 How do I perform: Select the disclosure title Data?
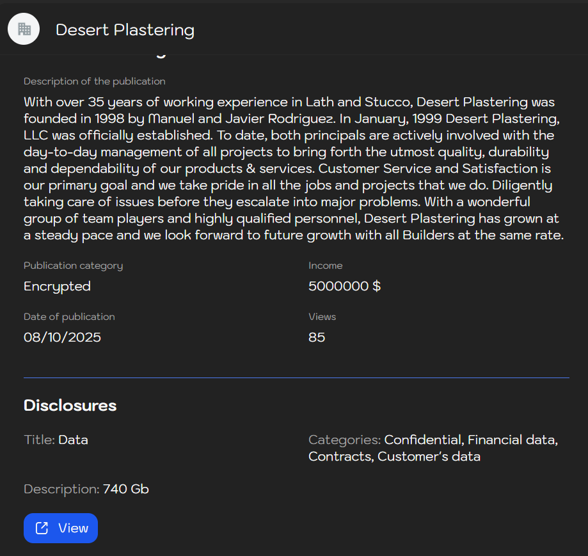[x=73, y=440]
